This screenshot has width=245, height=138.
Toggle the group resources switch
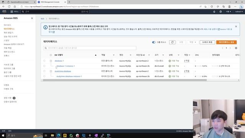point(154,42)
